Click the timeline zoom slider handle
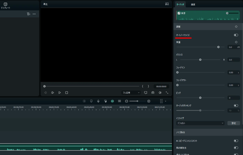 point(137,101)
